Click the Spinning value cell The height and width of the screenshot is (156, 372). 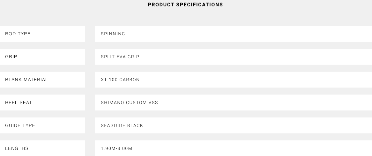pyautogui.click(x=233, y=34)
